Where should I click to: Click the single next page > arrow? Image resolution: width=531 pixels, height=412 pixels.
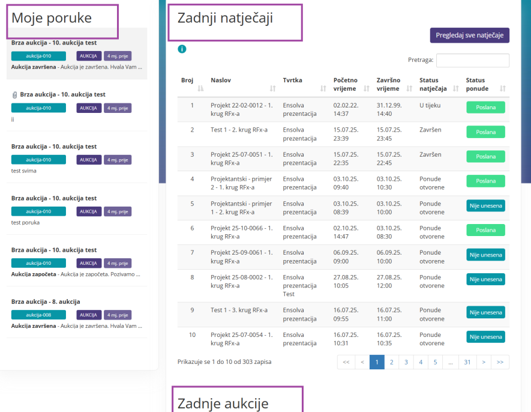pos(484,362)
